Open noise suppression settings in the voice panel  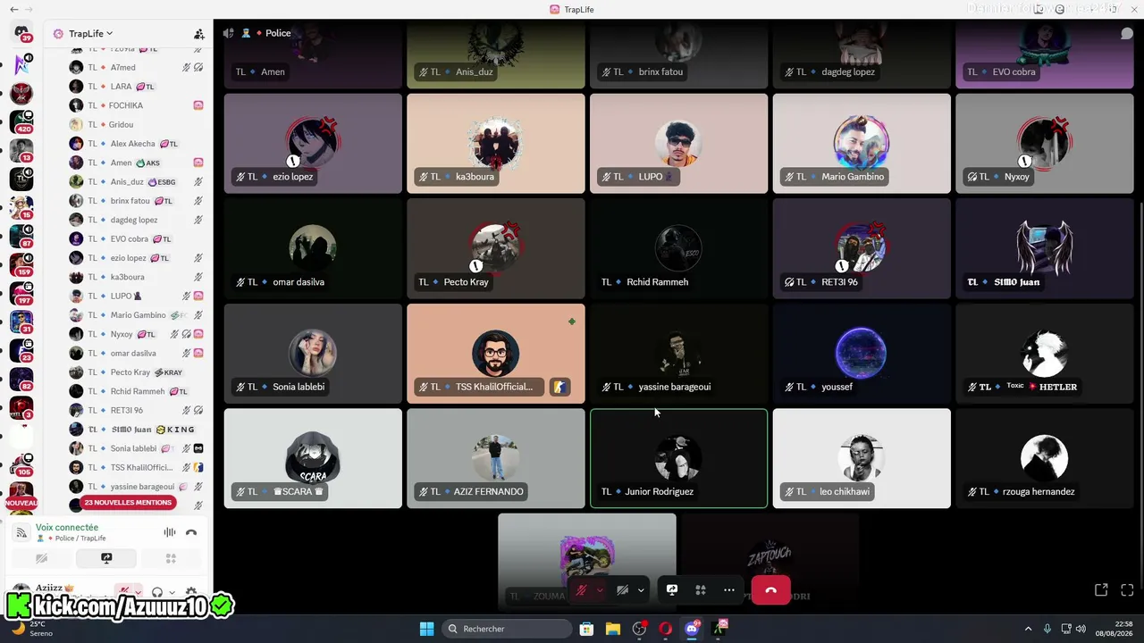pos(170,532)
